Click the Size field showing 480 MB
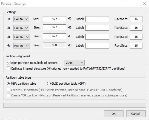 55,45
